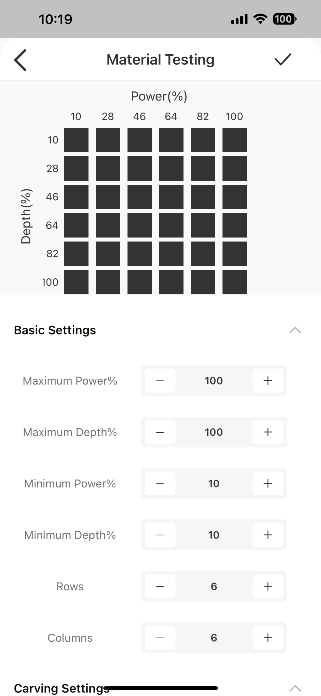Add a column with plus button
Viewport: 321px width, 696px height.
coord(268,638)
